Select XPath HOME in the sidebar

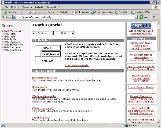tap(9, 34)
